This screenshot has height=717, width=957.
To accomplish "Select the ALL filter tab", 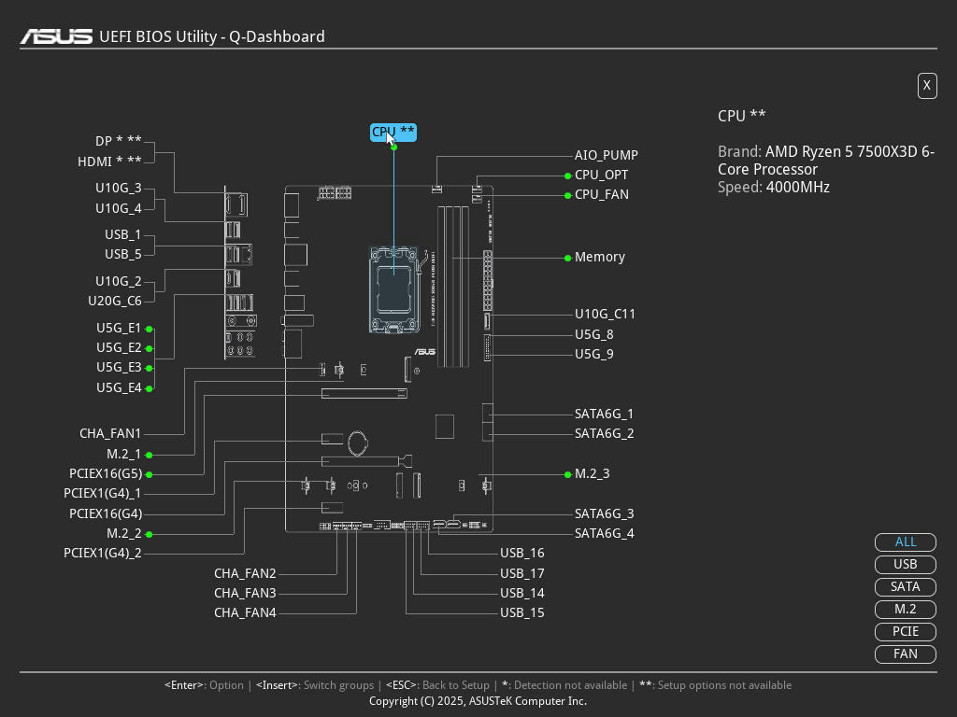I will pos(905,542).
